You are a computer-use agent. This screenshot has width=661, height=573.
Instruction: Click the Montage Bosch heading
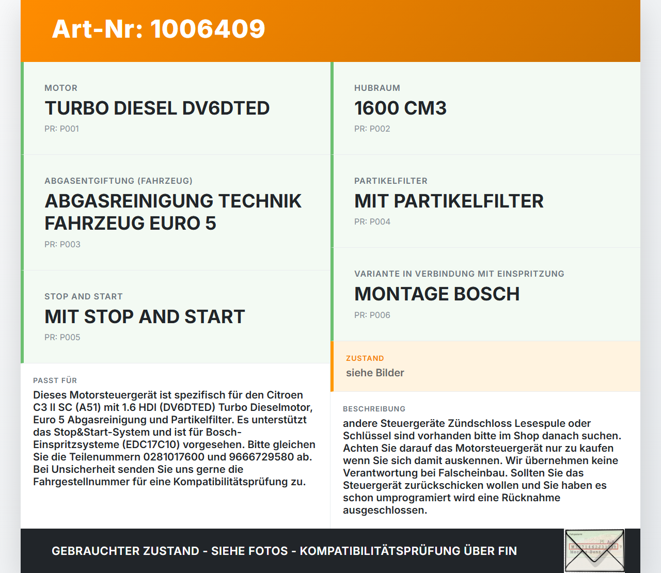(437, 294)
